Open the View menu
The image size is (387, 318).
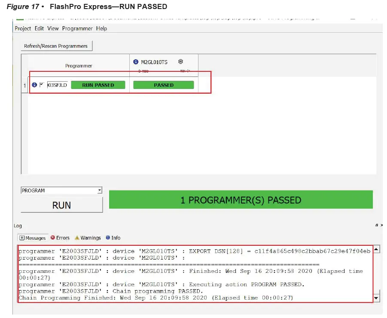(x=53, y=29)
